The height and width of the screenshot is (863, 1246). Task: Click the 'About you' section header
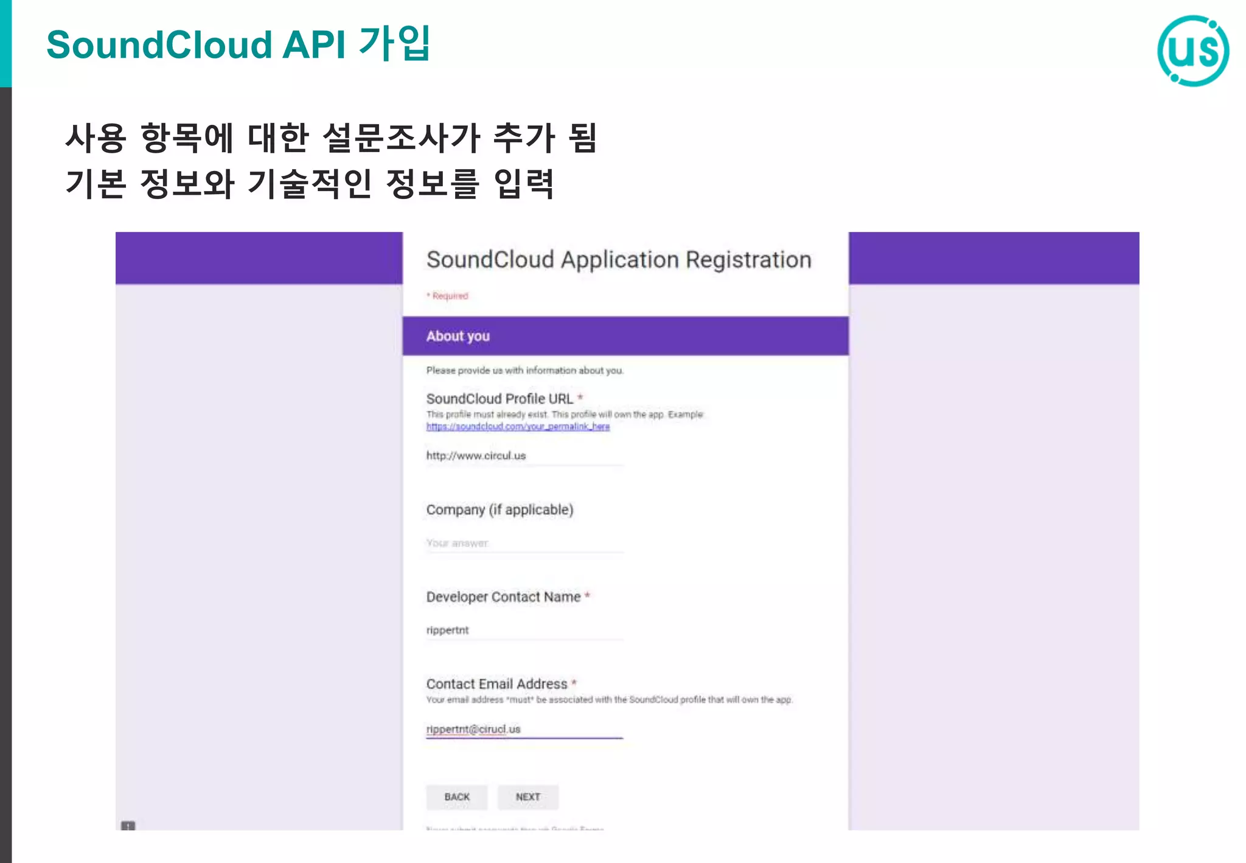pos(625,336)
